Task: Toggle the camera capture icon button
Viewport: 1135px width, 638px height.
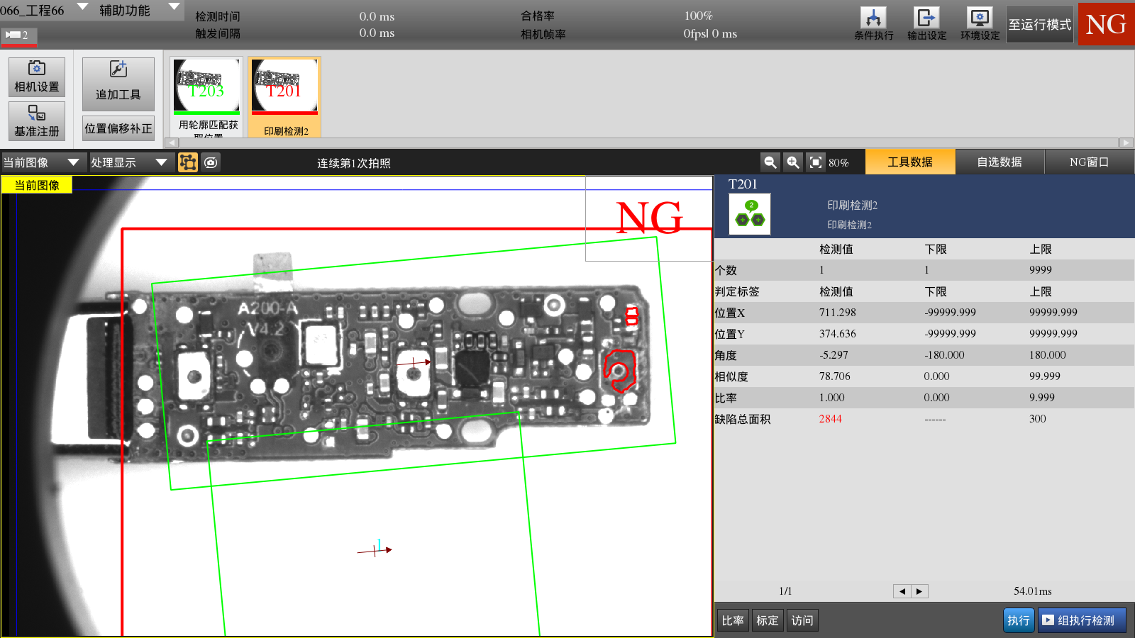Action: coord(211,162)
